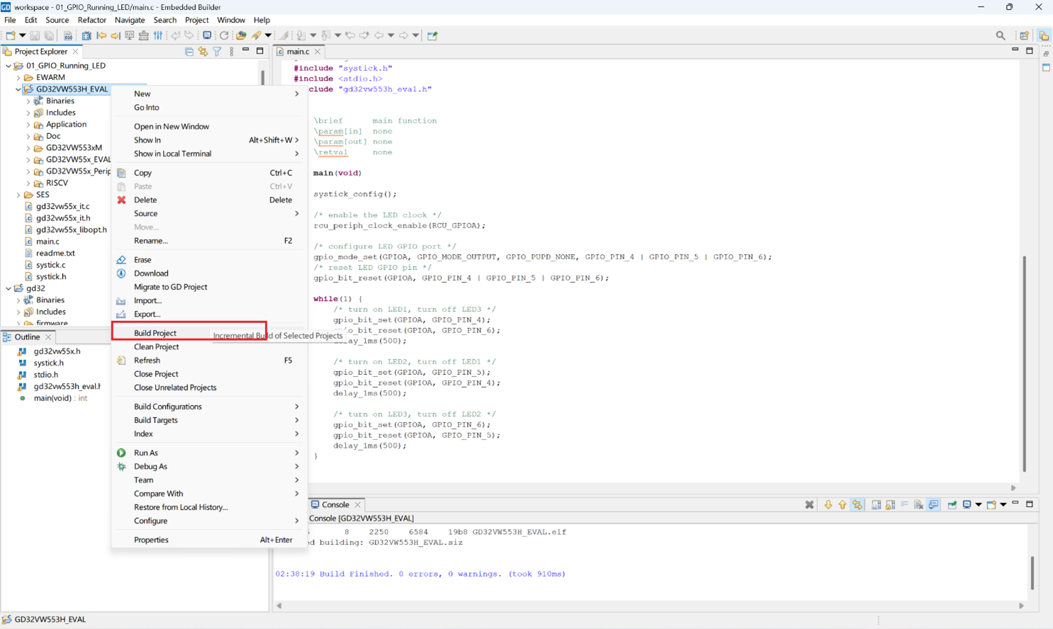Toggle show console when output changes
1053x629 pixels.
coord(934,505)
